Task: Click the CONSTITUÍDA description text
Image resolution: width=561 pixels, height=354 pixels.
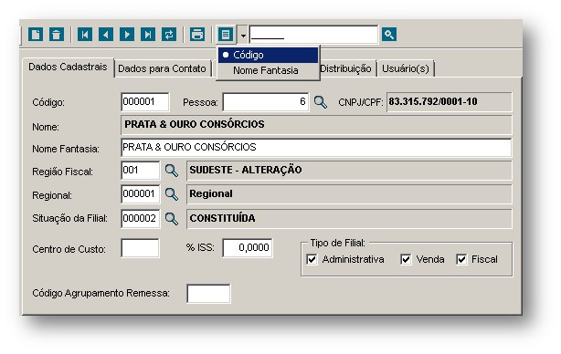Action: click(222, 218)
